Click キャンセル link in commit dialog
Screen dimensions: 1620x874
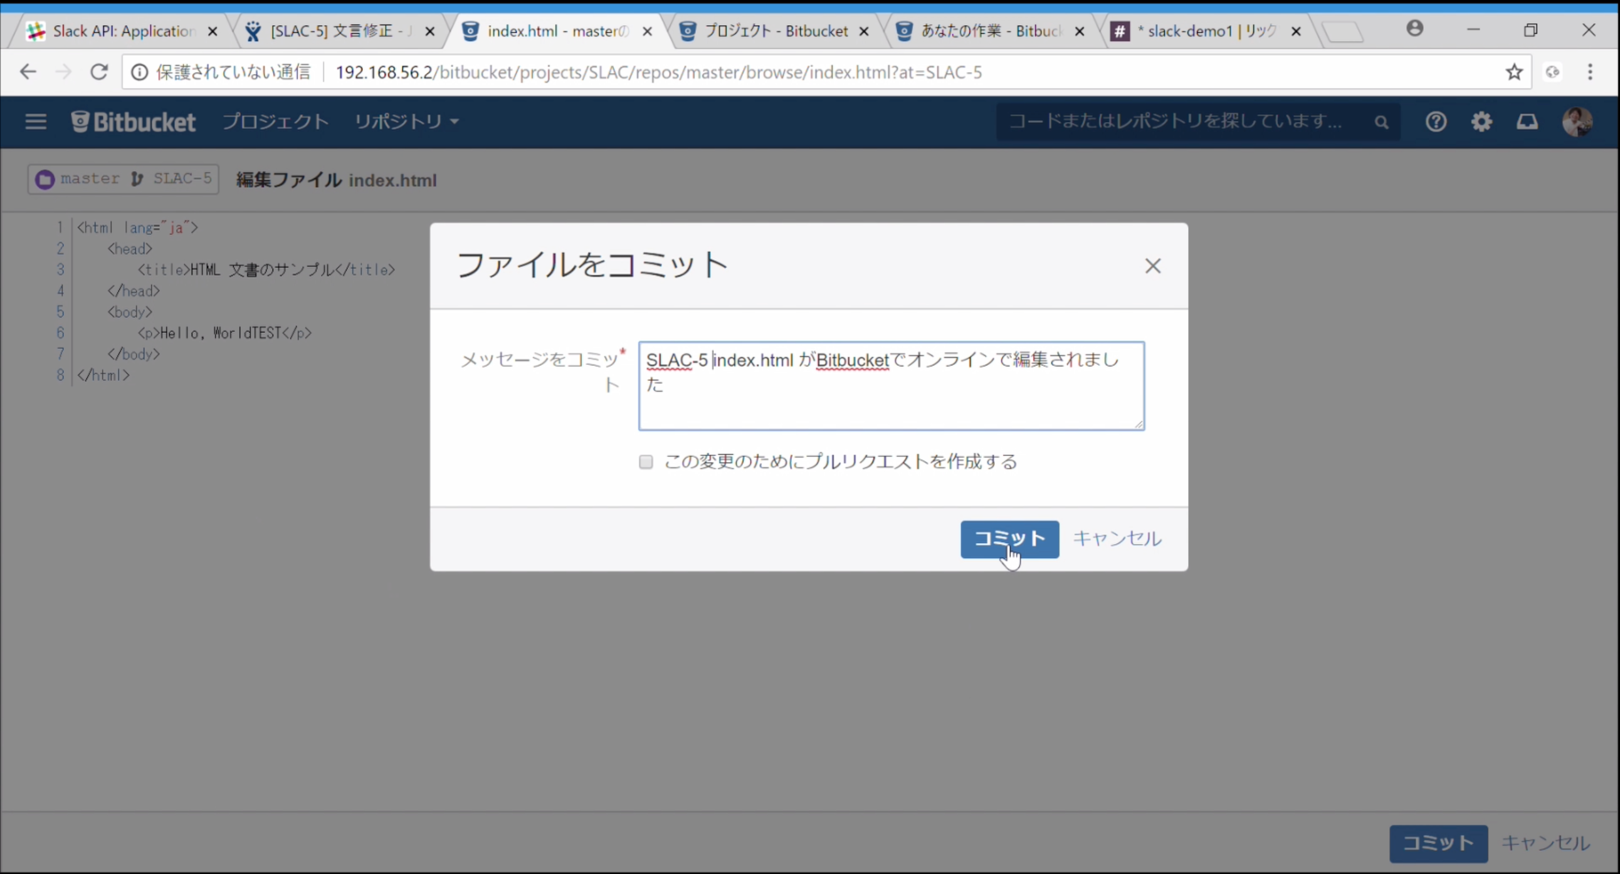[x=1117, y=539]
